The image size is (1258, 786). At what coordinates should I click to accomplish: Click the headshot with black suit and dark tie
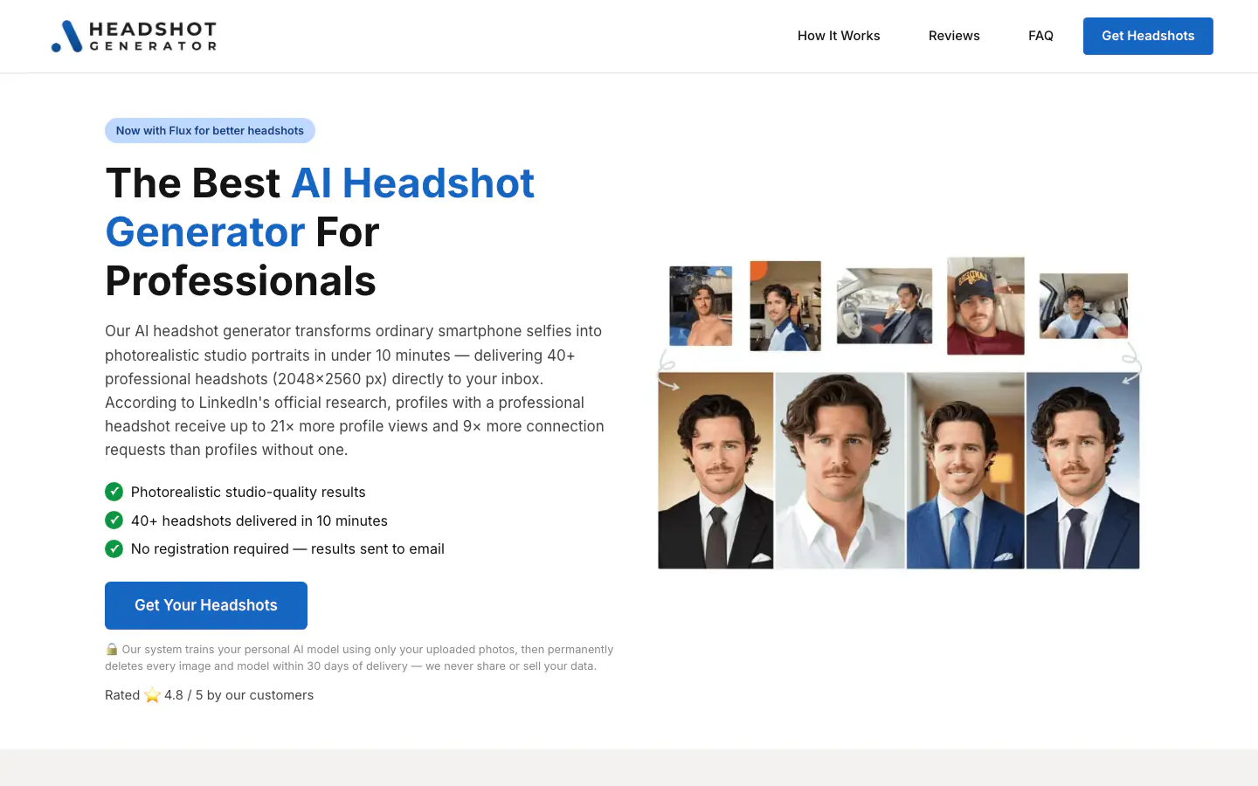[715, 471]
